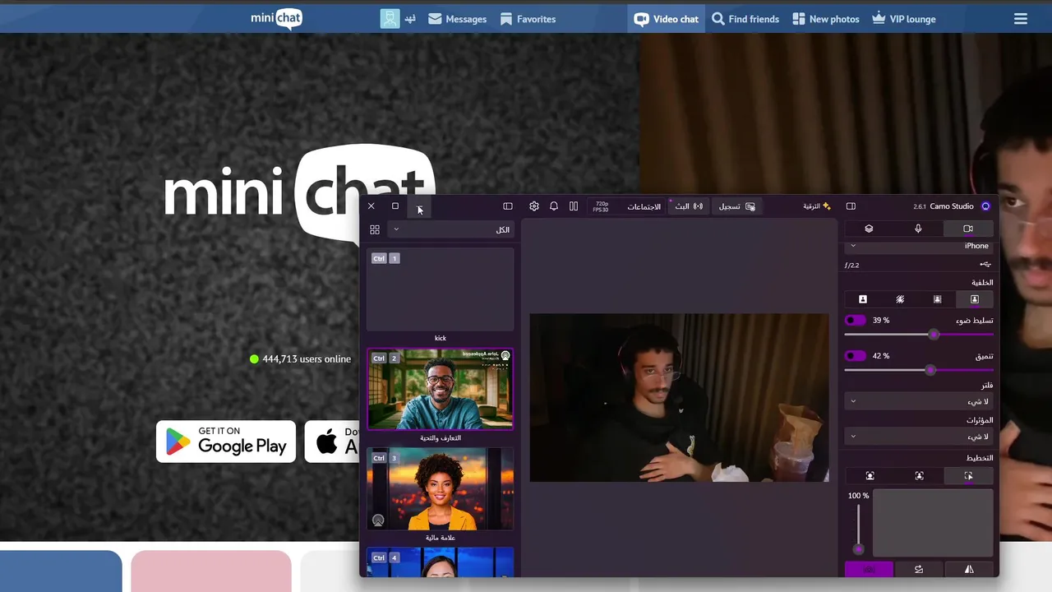Open the iPhone device dropdown

(x=919, y=246)
